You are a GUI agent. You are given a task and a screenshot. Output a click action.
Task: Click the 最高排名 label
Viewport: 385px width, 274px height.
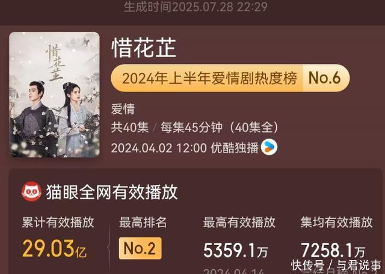(143, 222)
